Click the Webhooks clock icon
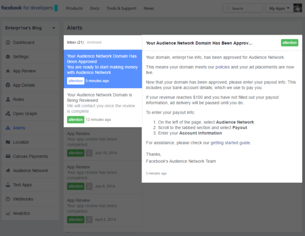 coord(8,199)
